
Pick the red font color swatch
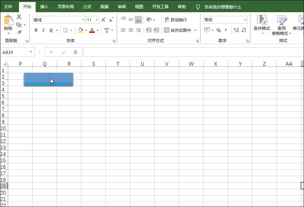[x=92, y=32]
